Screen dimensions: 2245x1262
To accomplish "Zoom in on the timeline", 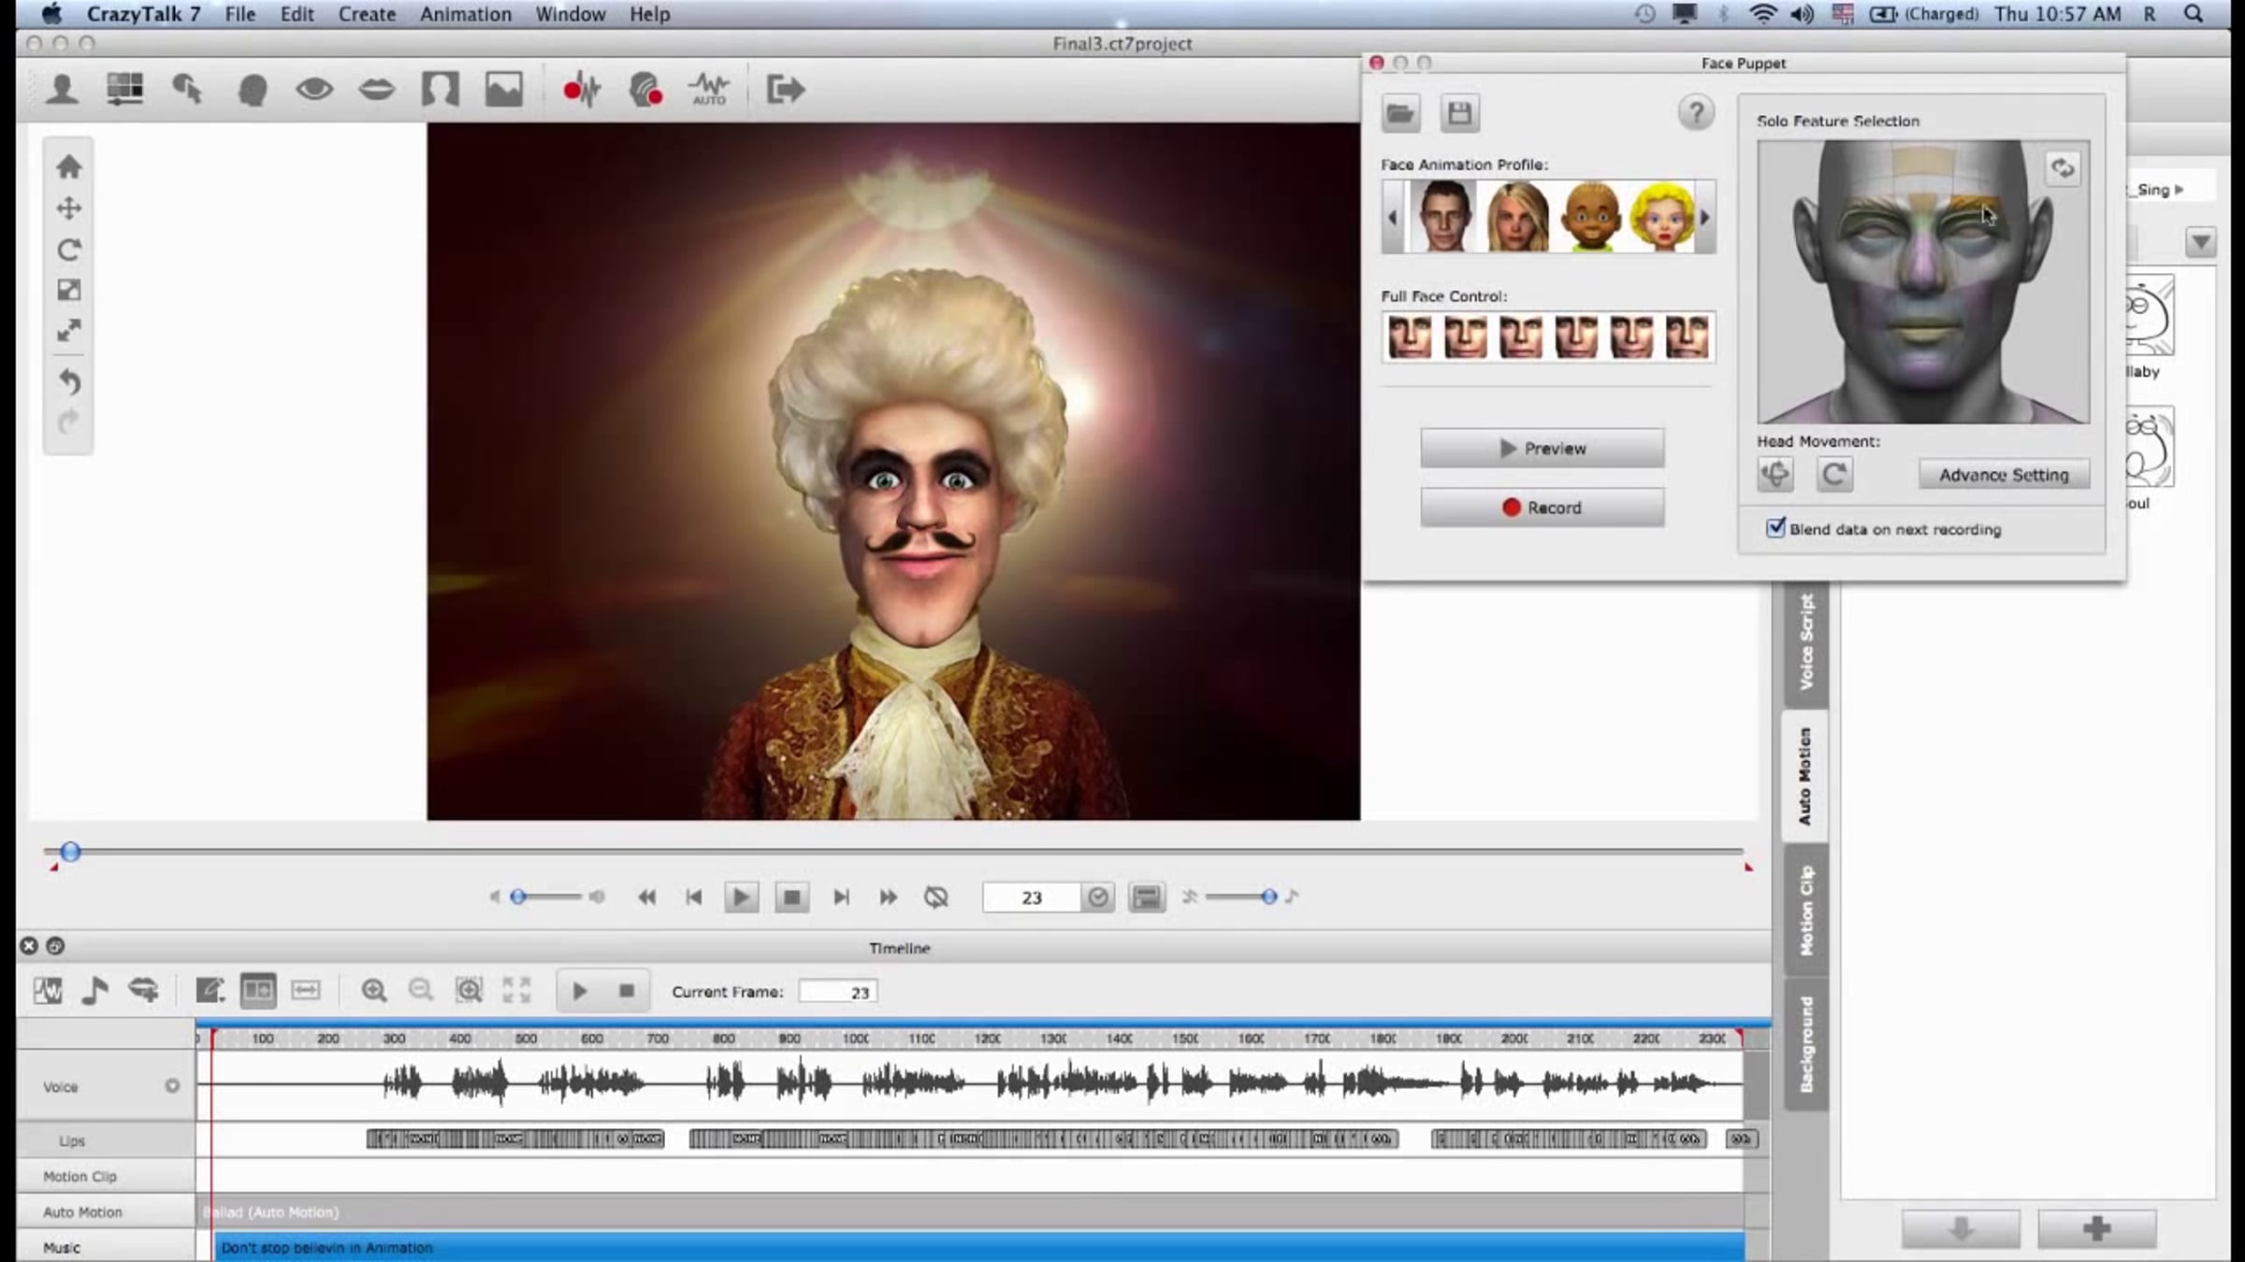I will point(374,991).
